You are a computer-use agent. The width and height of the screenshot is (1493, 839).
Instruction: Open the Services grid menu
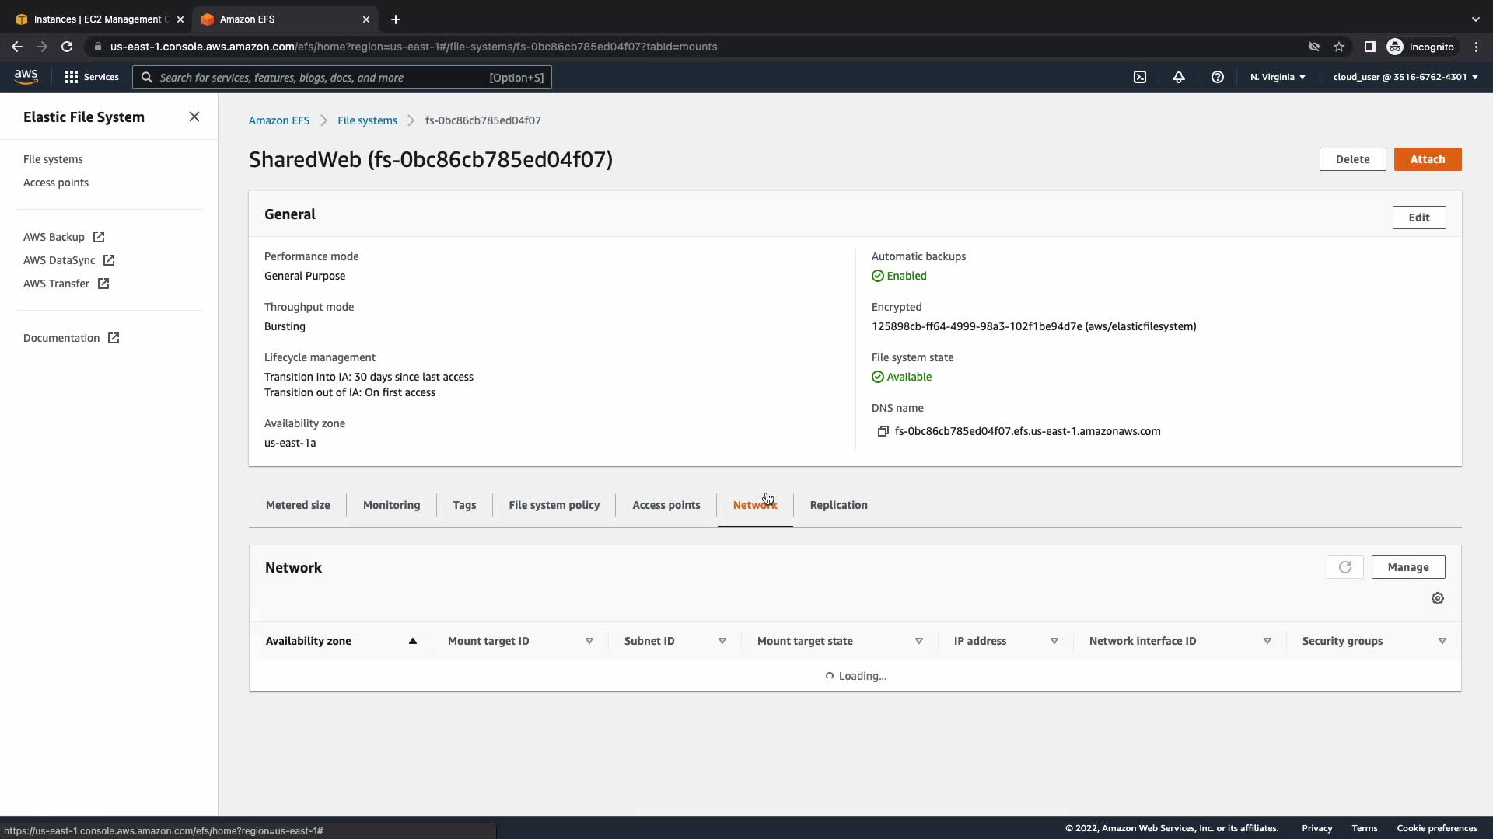click(92, 77)
